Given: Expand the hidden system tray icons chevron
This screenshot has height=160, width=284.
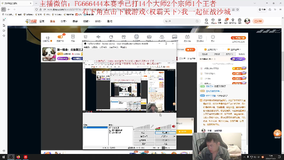Looking at the screenshot, I should (x=244, y=157).
